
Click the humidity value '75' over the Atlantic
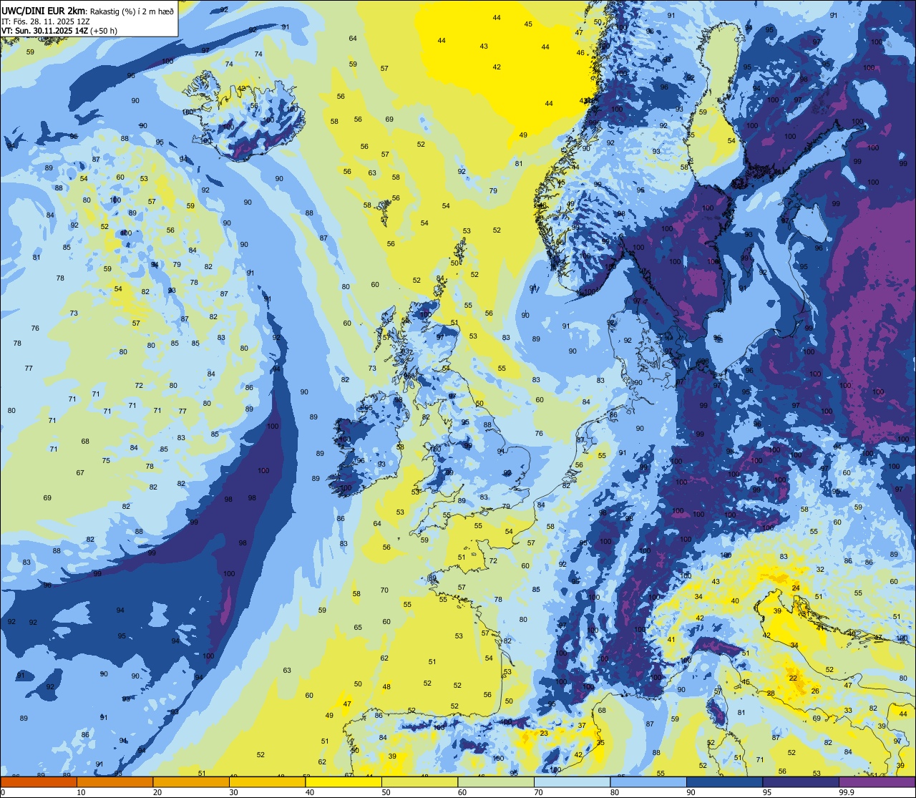(106, 460)
